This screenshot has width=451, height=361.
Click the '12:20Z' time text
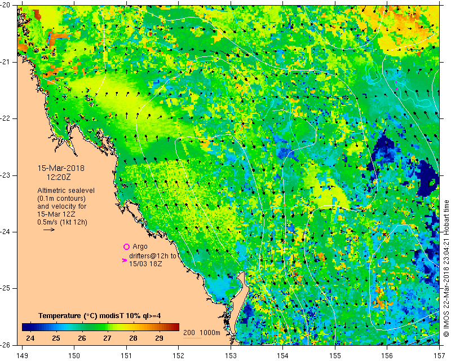click(x=59, y=177)
